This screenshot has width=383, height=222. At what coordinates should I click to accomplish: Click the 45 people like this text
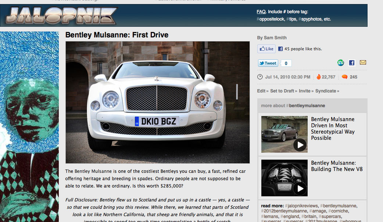point(303,49)
